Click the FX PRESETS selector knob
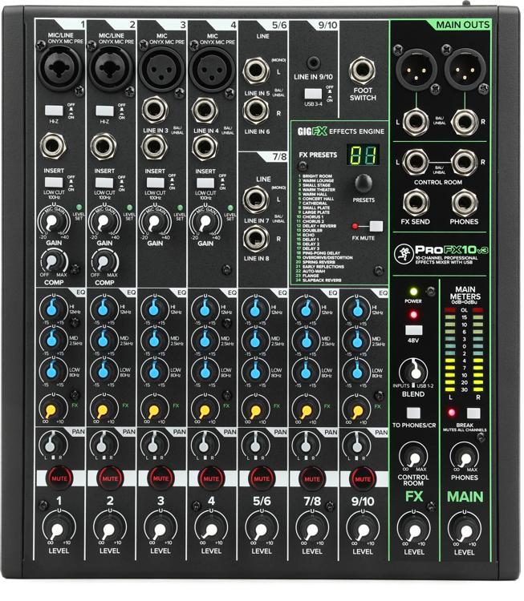This screenshot has width=524, height=601. coord(363,184)
